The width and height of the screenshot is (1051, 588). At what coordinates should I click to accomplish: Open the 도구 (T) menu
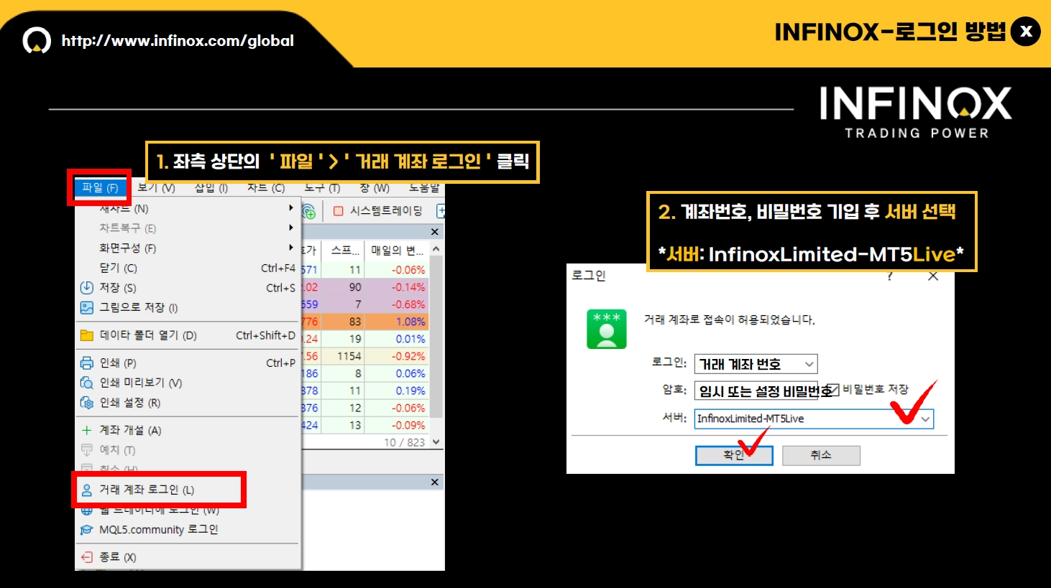click(322, 188)
